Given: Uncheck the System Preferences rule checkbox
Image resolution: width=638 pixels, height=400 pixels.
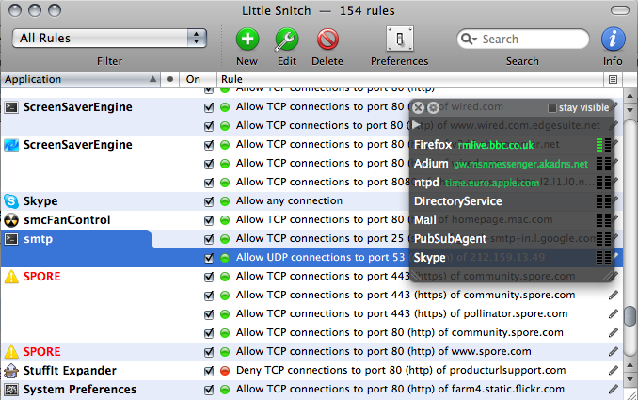Looking at the screenshot, I should pyautogui.click(x=209, y=390).
